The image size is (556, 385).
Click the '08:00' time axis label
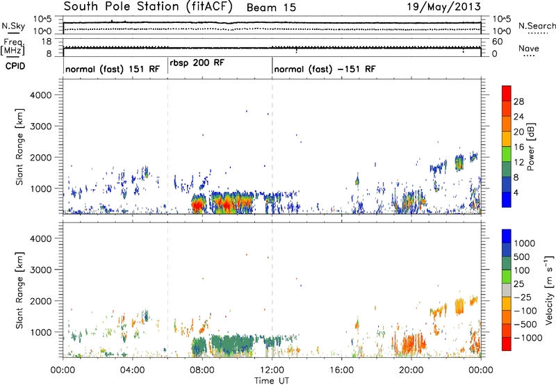point(202,370)
